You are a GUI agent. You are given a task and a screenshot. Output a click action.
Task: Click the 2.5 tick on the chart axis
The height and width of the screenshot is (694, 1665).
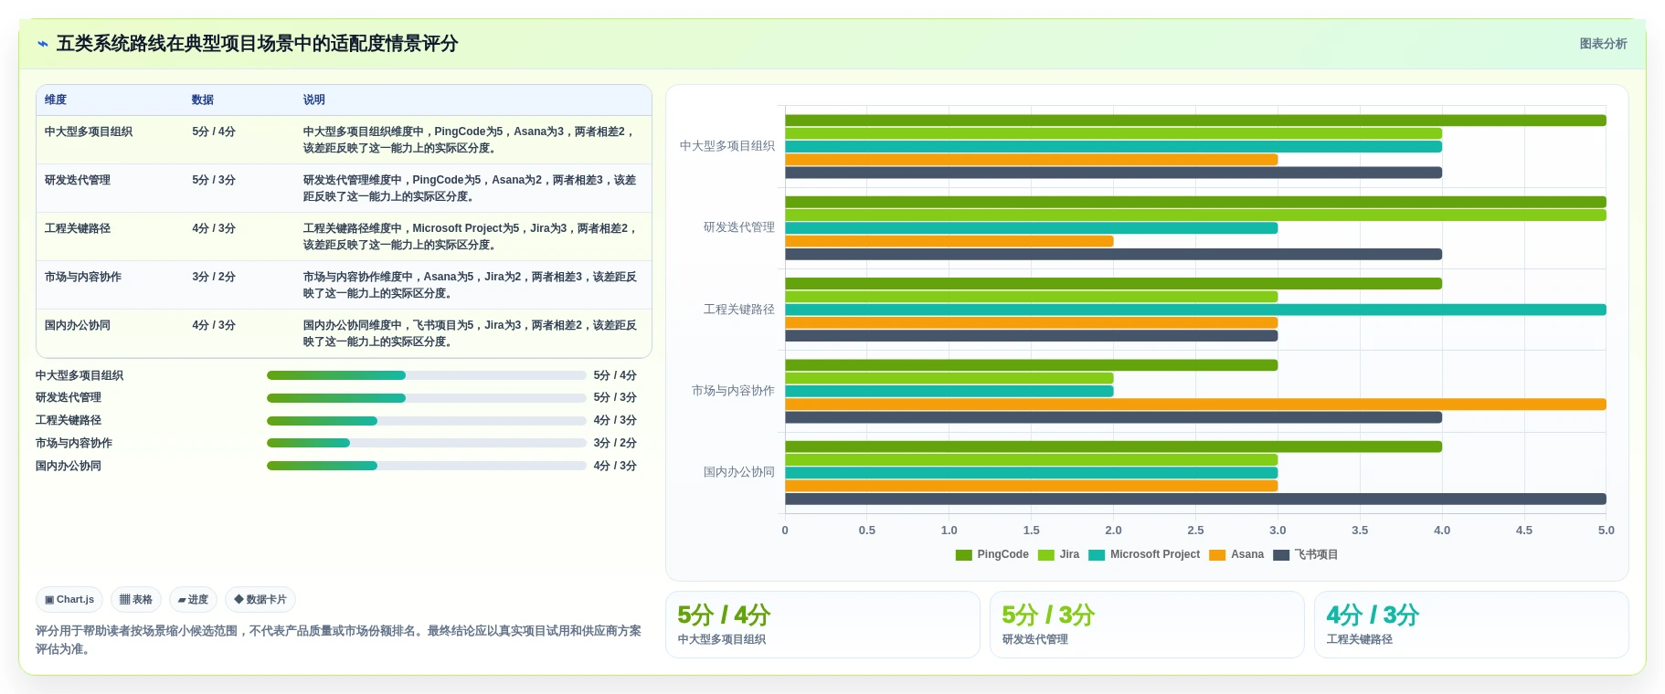(1195, 531)
